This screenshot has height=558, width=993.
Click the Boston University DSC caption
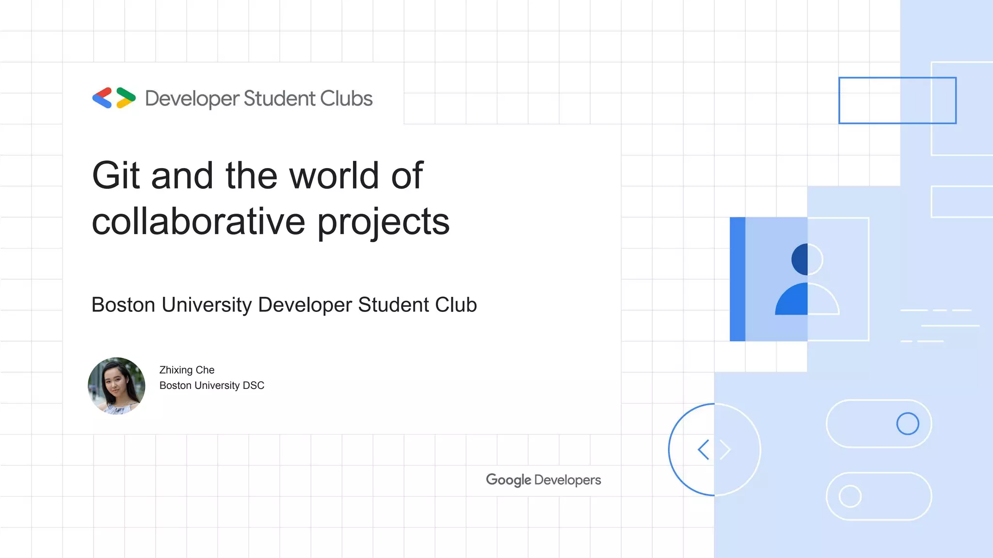212,386
